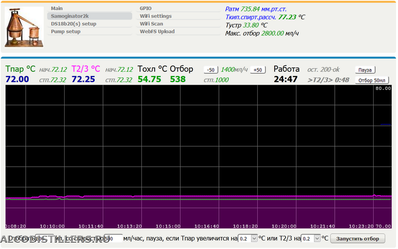
Task: Click the ост. 200-ok status text
Action: click(x=323, y=69)
